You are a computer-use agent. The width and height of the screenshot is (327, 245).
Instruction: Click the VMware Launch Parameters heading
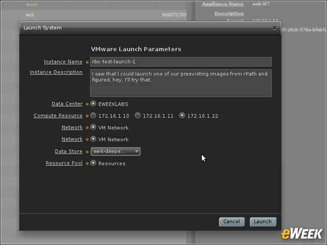click(136, 49)
